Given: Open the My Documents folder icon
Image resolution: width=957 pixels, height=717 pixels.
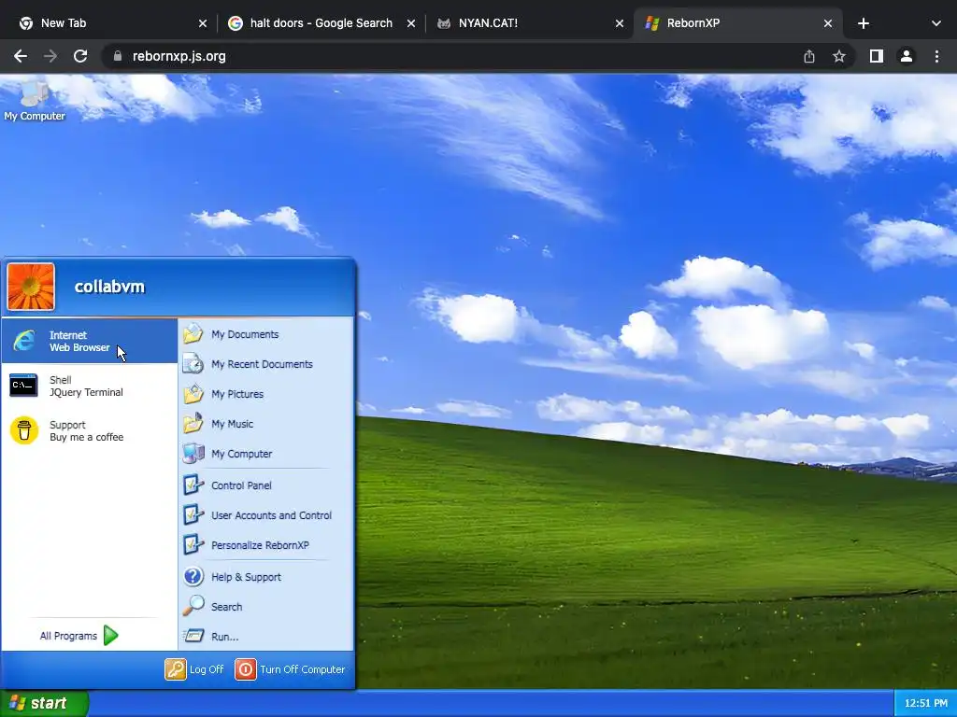Looking at the screenshot, I should (x=193, y=333).
